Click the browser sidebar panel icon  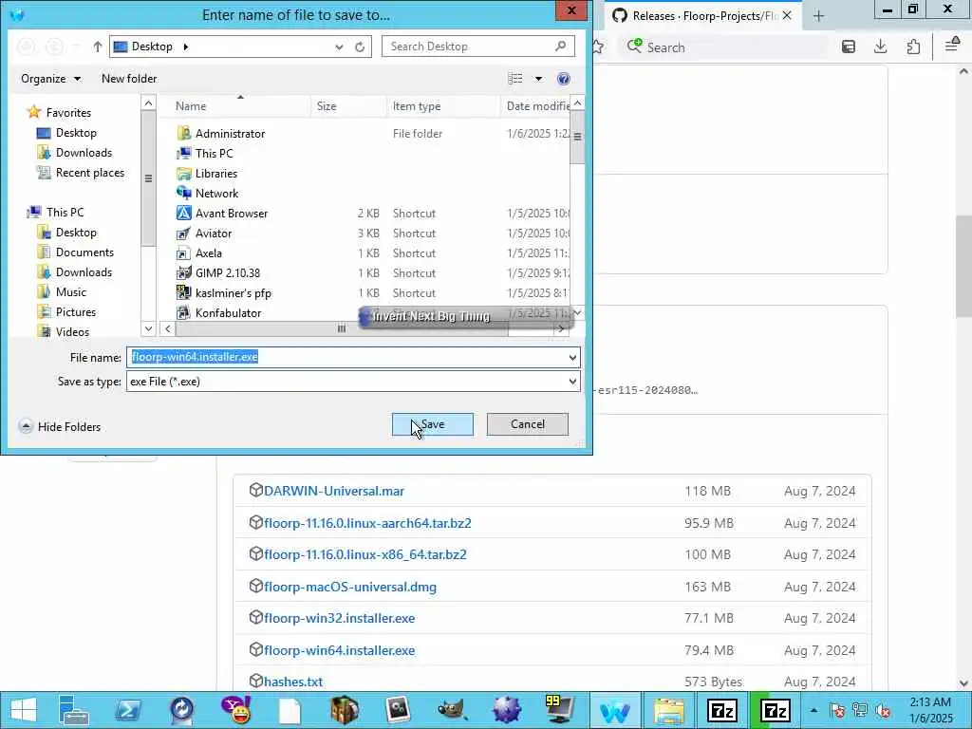click(x=849, y=47)
